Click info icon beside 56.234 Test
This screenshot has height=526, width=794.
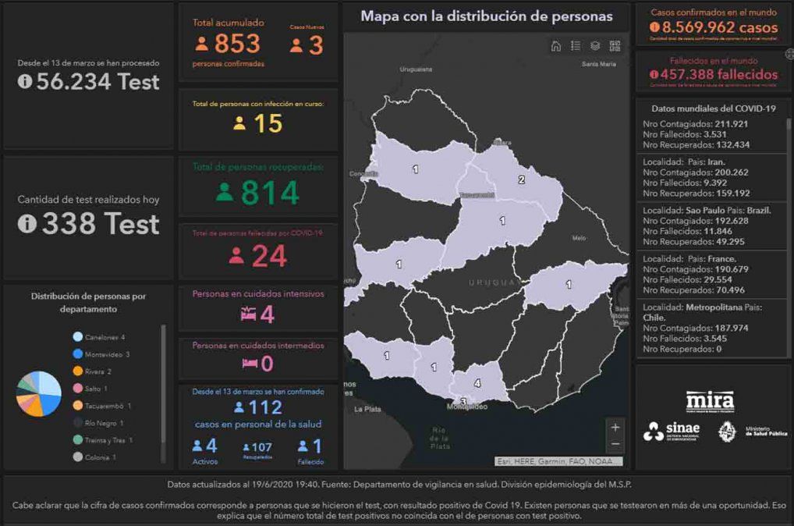25,82
